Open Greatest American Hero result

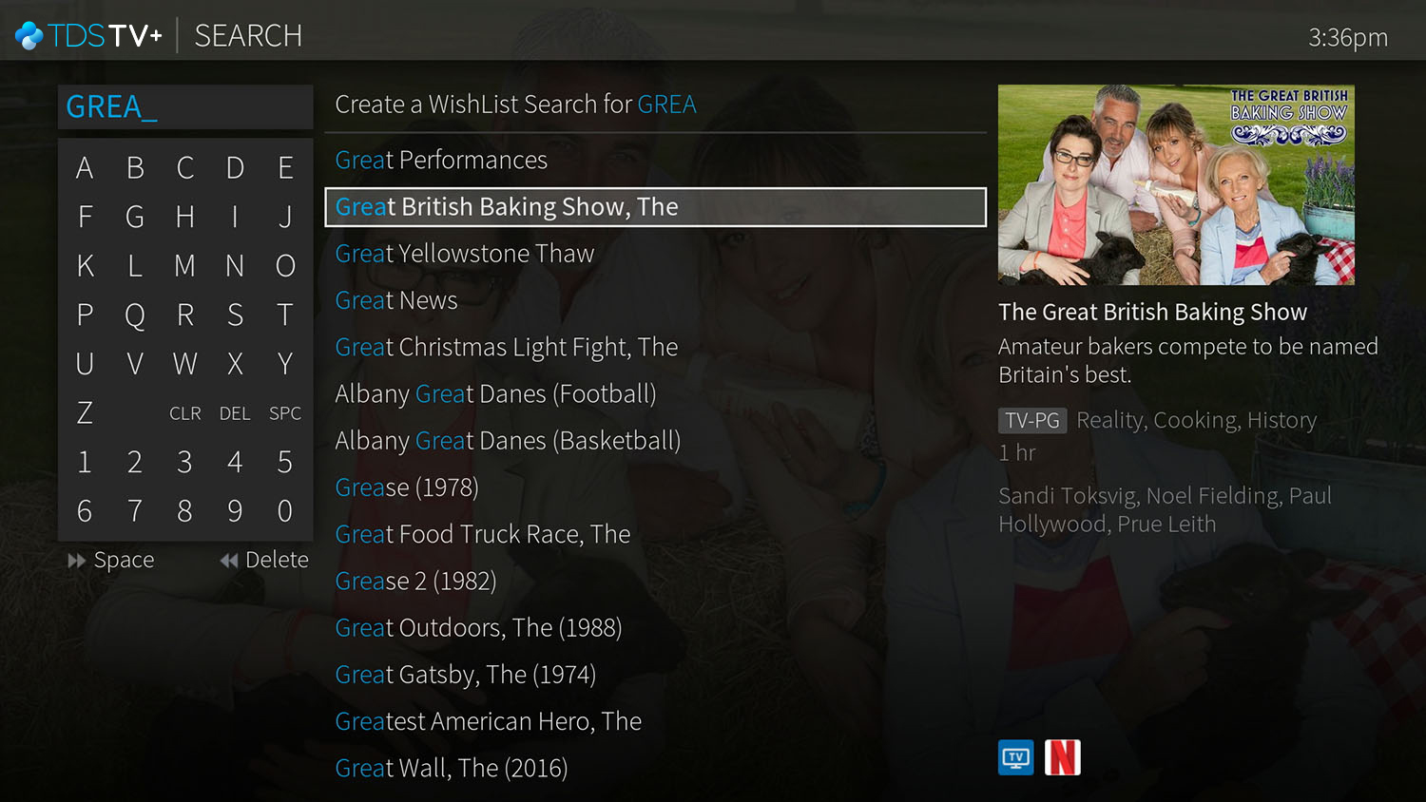click(x=655, y=721)
